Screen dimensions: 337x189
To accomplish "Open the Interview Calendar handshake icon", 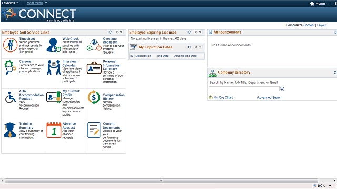I will click(54, 68).
